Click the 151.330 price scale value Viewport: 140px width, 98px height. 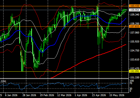click(135, 78)
